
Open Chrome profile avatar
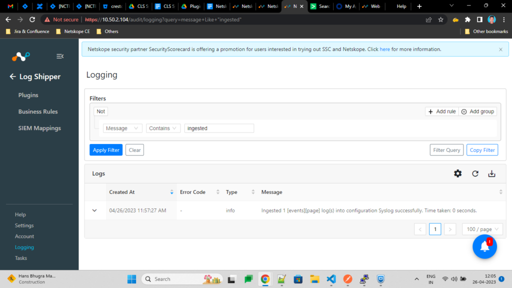pyautogui.click(x=492, y=19)
